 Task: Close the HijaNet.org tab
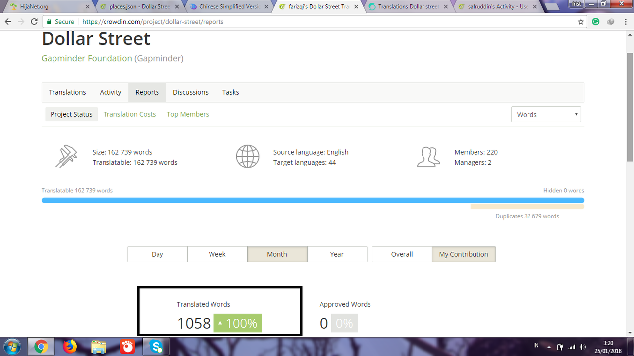(x=88, y=7)
